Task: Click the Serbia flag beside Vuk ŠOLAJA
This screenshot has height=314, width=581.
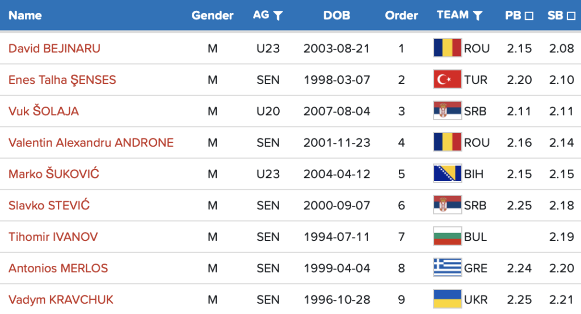Action: tap(447, 111)
